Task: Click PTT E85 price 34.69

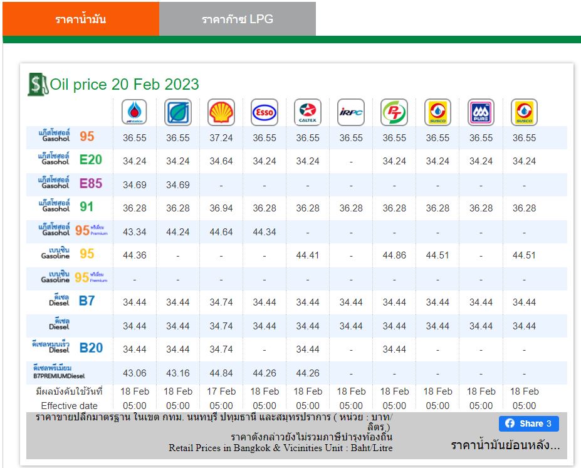Action: click(135, 184)
